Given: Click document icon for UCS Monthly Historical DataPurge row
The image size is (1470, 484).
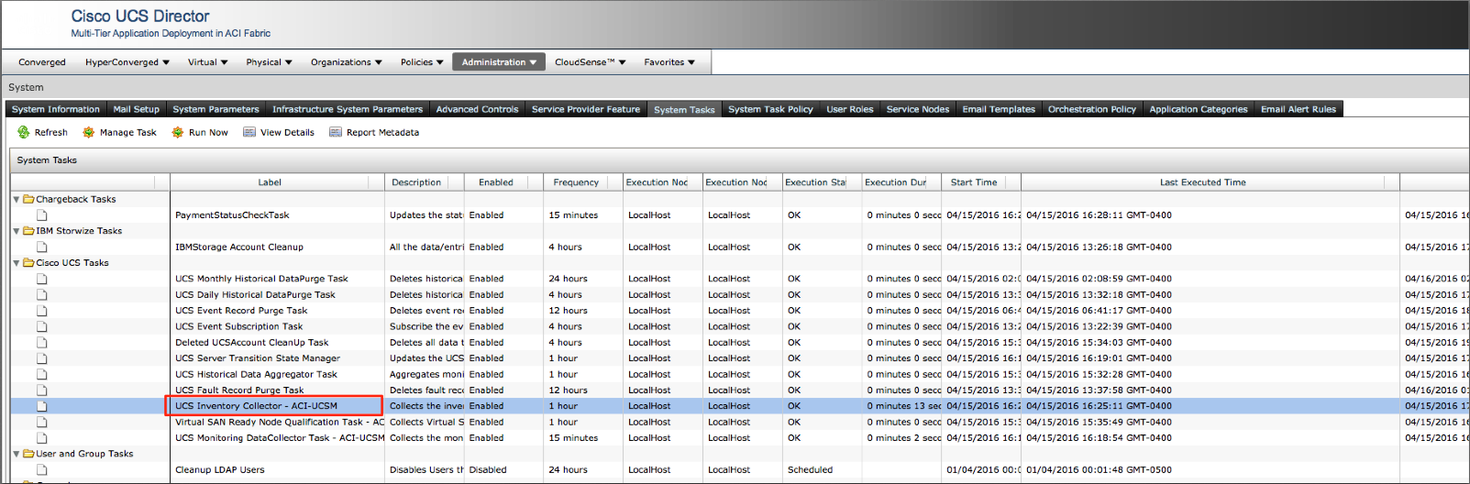Looking at the screenshot, I should (x=42, y=279).
